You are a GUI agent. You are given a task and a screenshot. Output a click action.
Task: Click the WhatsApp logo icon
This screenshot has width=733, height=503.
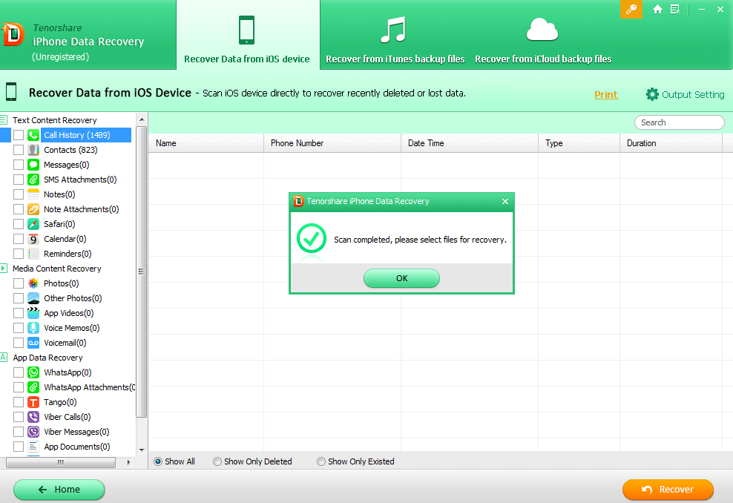click(x=33, y=372)
